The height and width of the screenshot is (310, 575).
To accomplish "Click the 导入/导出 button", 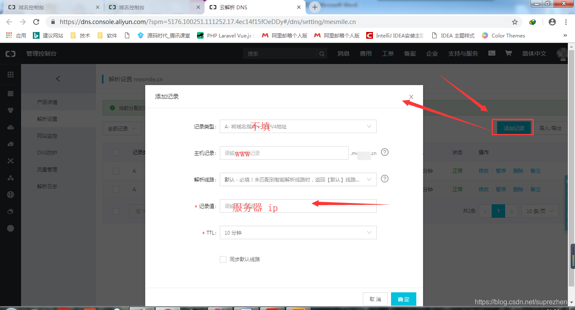I will [550, 128].
